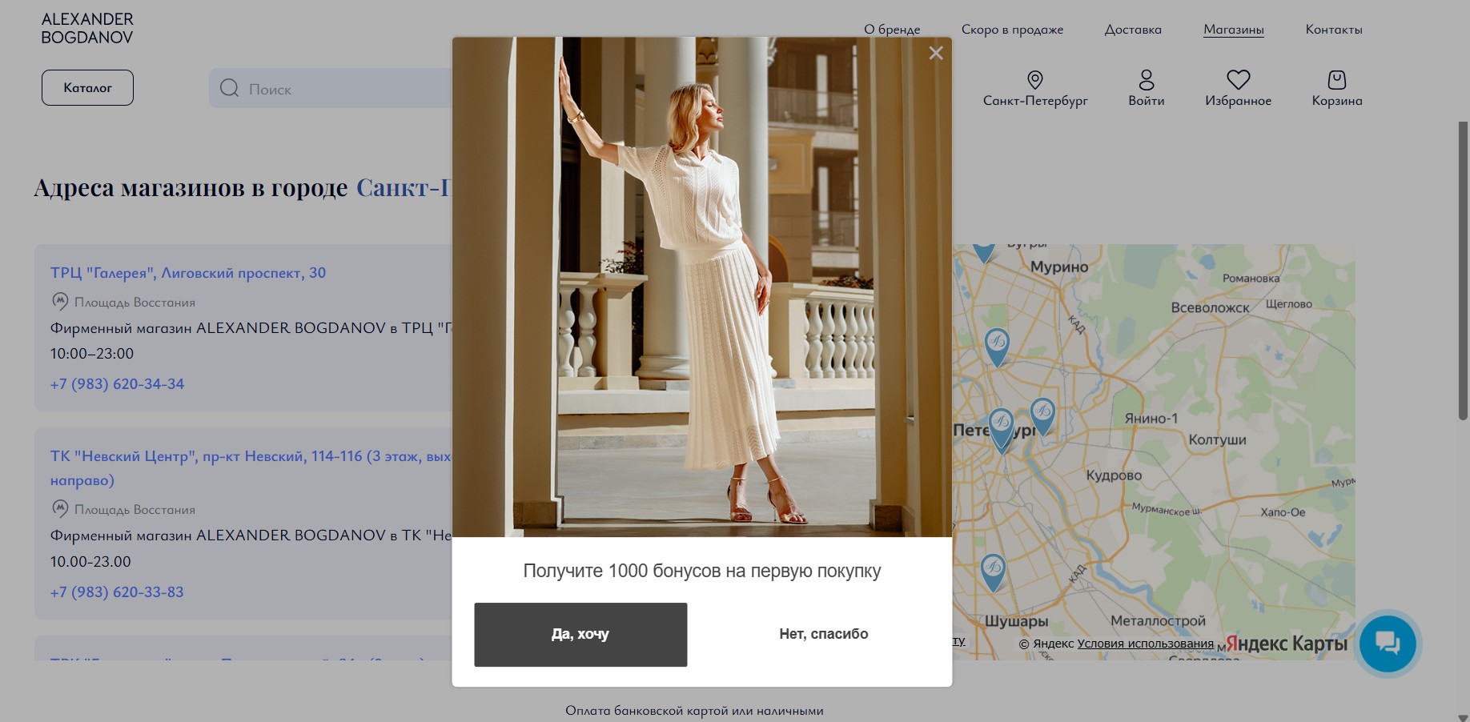Open the live chat widget icon
The height and width of the screenshot is (722, 1470).
[x=1387, y=643]
